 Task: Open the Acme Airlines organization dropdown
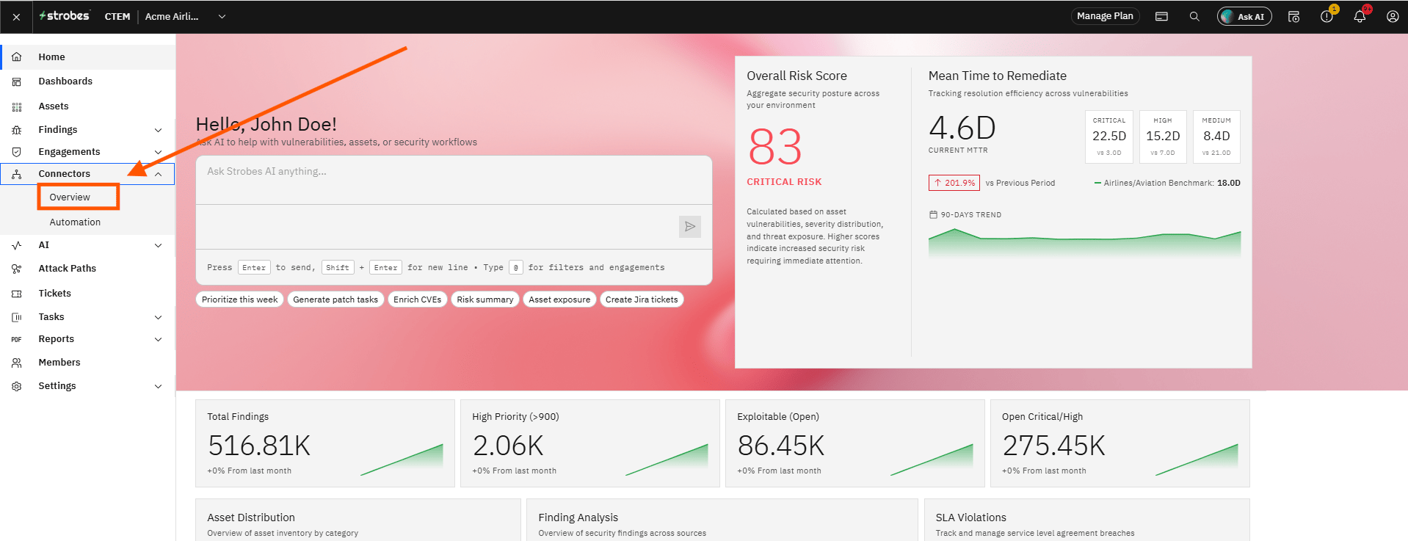point(185,16)
